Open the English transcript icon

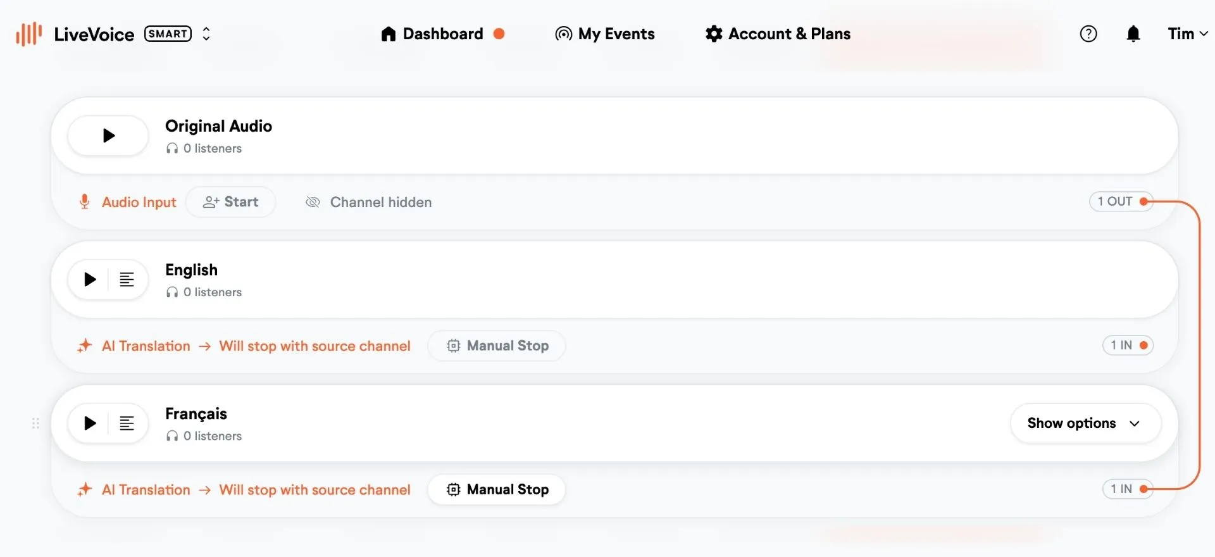coord(127,280)
